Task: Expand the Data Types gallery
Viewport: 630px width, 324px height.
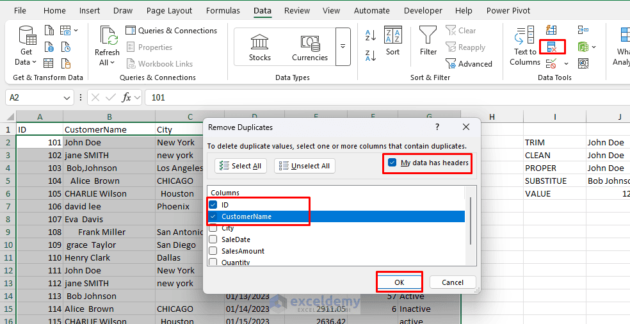Action: click(x=343, y=47)
